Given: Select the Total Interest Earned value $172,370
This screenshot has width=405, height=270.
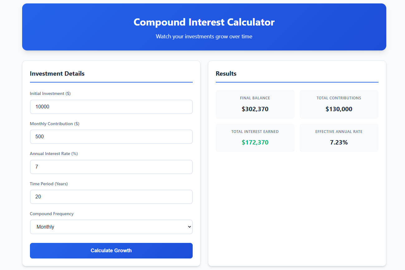Looking at the screenshot, I should coord(255,142).
